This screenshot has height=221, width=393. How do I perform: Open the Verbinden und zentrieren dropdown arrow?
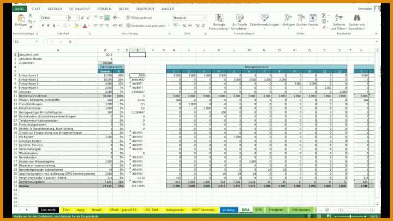[x=169, y=26]
